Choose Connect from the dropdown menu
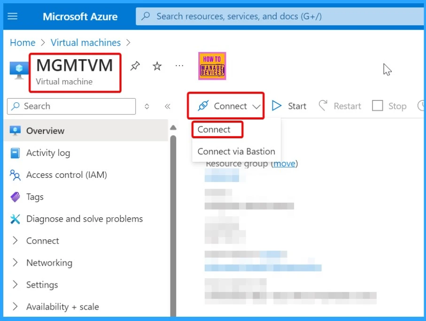The image size is (426, 321). (x=214, y=130)
